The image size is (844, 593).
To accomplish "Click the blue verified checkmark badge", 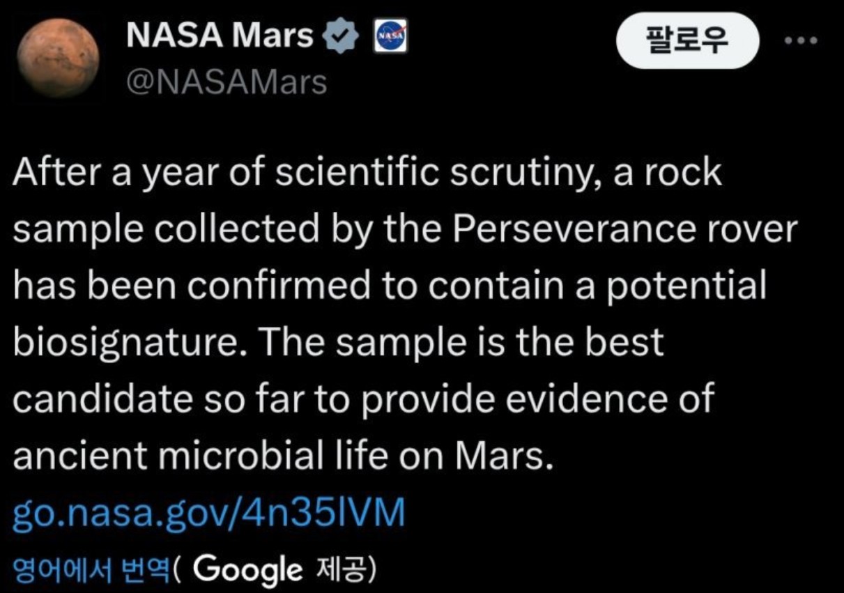I will point(342,36).
